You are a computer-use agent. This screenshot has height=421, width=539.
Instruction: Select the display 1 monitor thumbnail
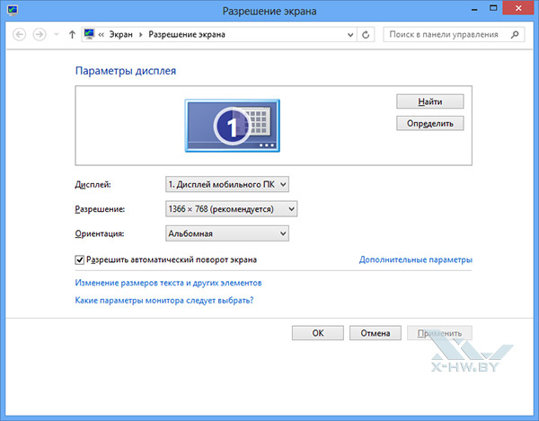click(232, 126)
